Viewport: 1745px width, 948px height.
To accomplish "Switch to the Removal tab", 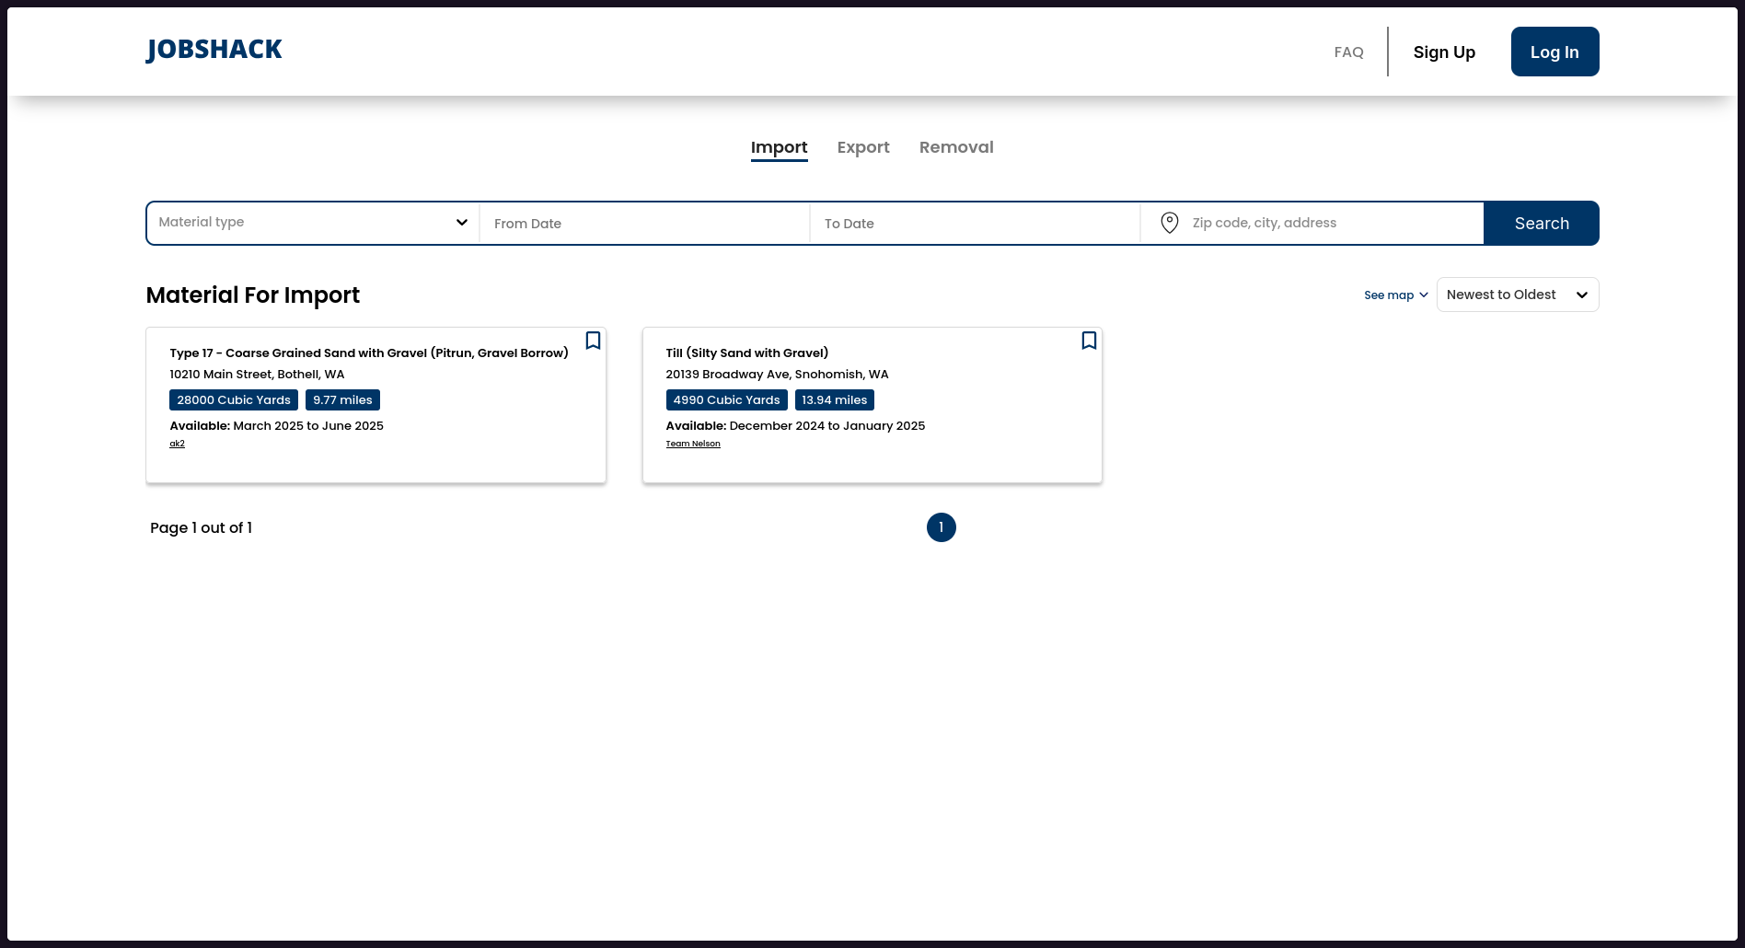I will coord(955,147).
